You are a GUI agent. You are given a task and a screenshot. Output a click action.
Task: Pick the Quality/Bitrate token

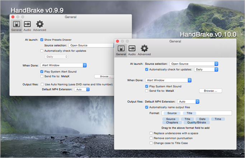coord(197,122)
